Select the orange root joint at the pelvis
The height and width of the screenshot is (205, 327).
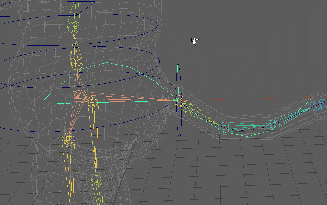click(x=80, y=97)
